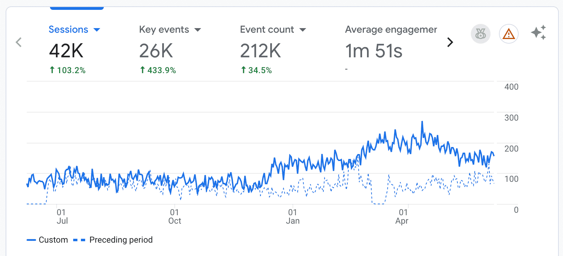Open the Insights sparkle icon
The width and height of the screenshot is (563, 256).
pos(538,33)
